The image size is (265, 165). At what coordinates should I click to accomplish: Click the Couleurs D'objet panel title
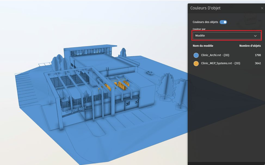click(x=205, y=8)
